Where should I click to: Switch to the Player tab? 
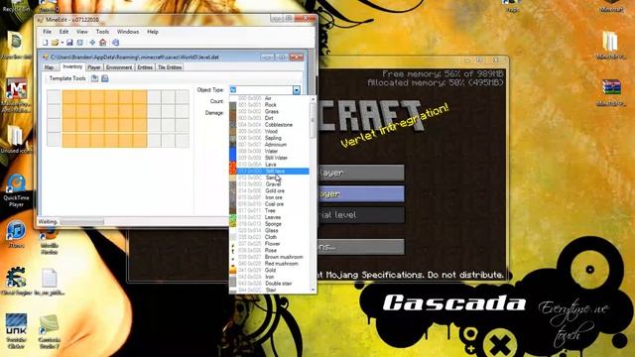(x=94, y=67)
